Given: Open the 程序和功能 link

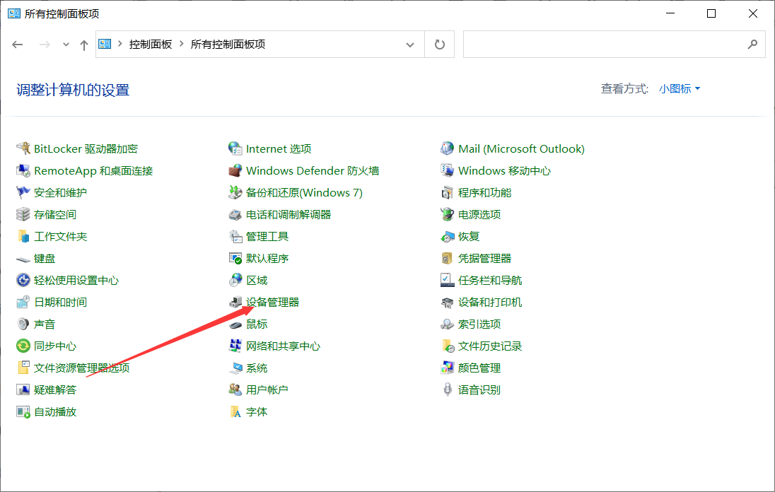Looking at the screenshot, I should click(x=484, y=193).
